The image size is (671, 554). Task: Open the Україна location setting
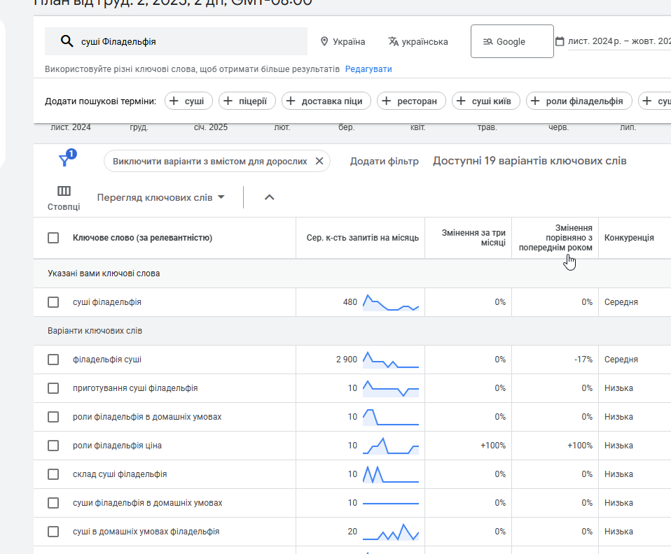pos(343,42)
